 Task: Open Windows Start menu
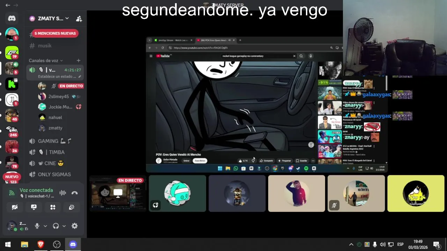8,245
